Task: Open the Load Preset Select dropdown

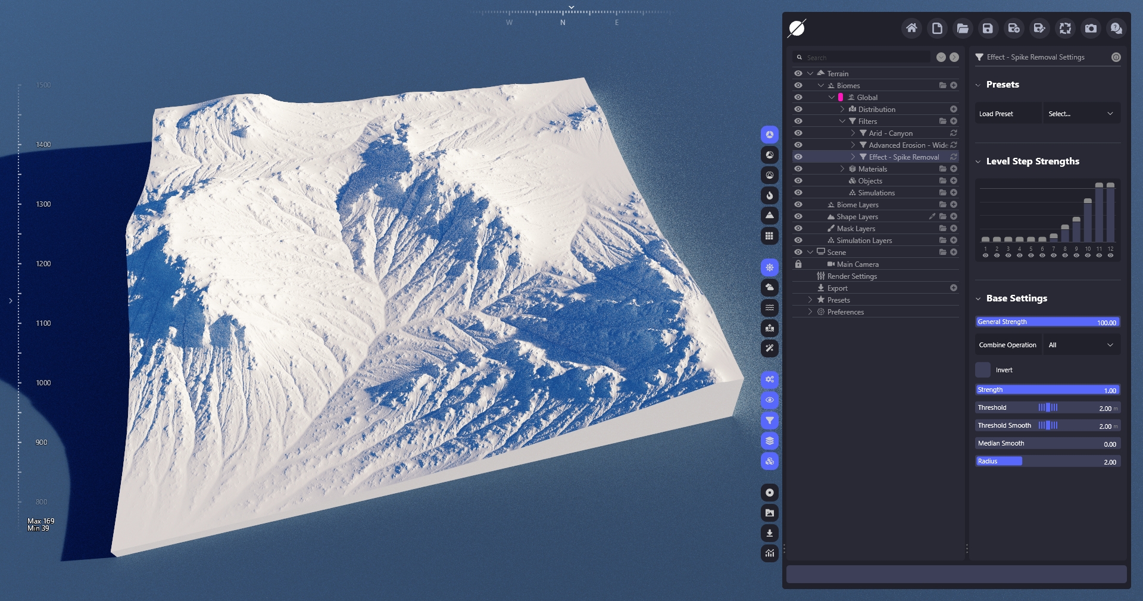Action: [1081, 114]
